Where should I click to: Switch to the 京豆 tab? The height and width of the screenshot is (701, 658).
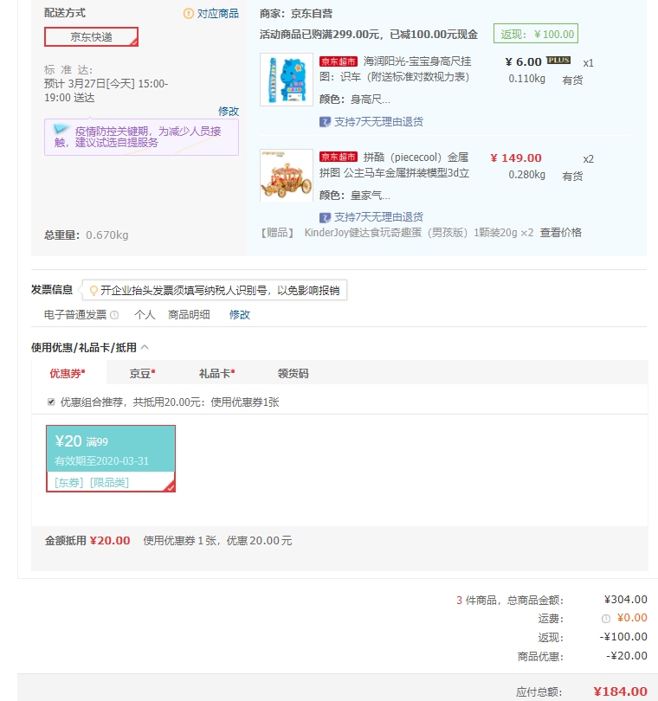point(142,373)
